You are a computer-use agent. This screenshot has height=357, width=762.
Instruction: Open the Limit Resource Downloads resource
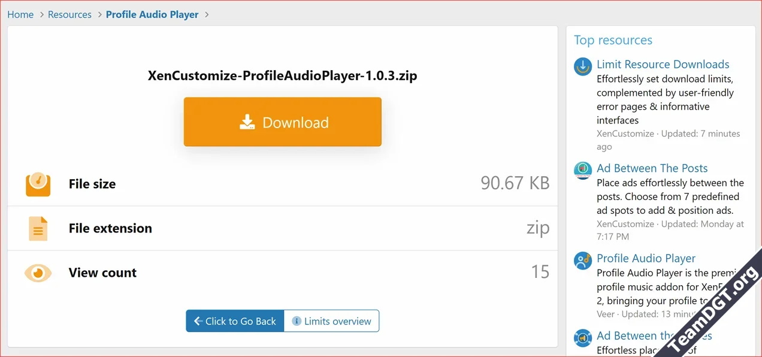663,64
